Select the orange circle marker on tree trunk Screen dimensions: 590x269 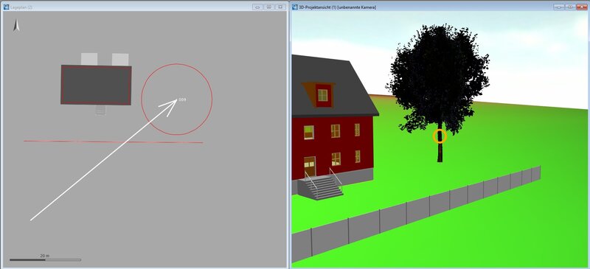point(440,136)
